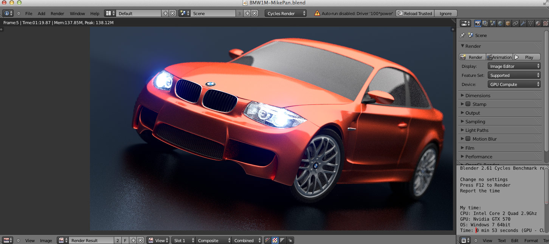The height and width of the screenshot is (244, 549).
Task: Click the Render Result user count 2
Action: 118,240
